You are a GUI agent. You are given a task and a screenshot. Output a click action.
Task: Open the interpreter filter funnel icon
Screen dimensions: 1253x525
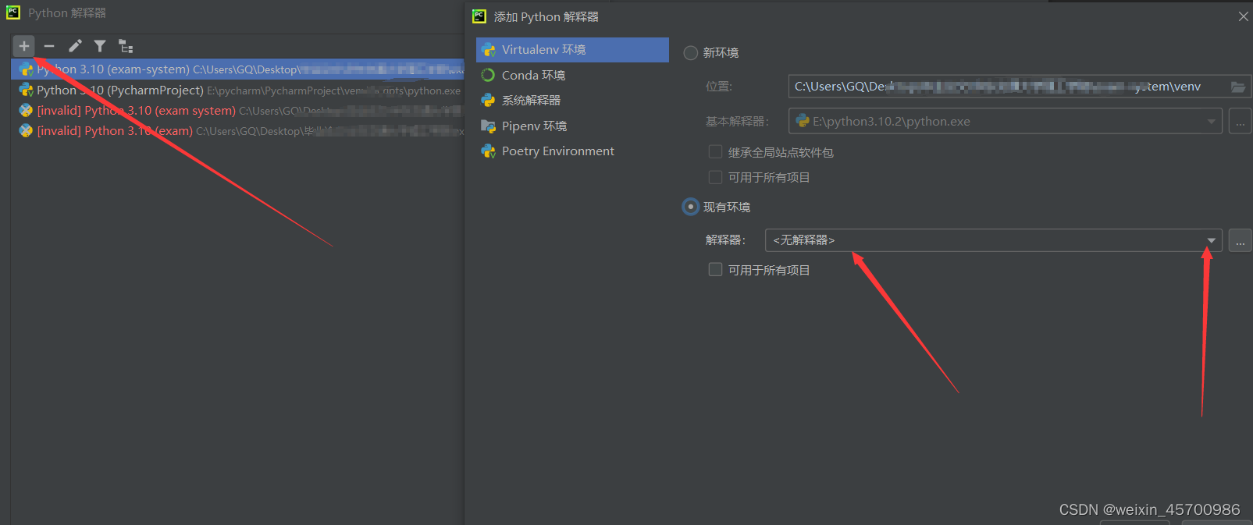click(100, 46)
